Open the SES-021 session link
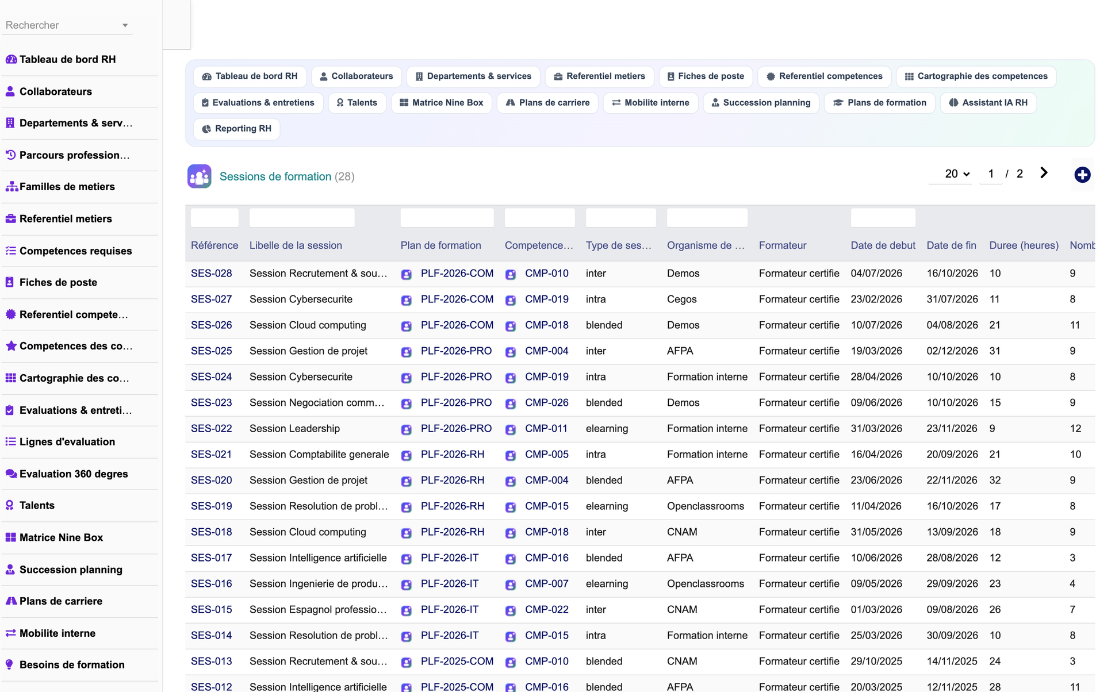Image resolution: width=1119 pixels, height=692 pixels. [212, 455]
